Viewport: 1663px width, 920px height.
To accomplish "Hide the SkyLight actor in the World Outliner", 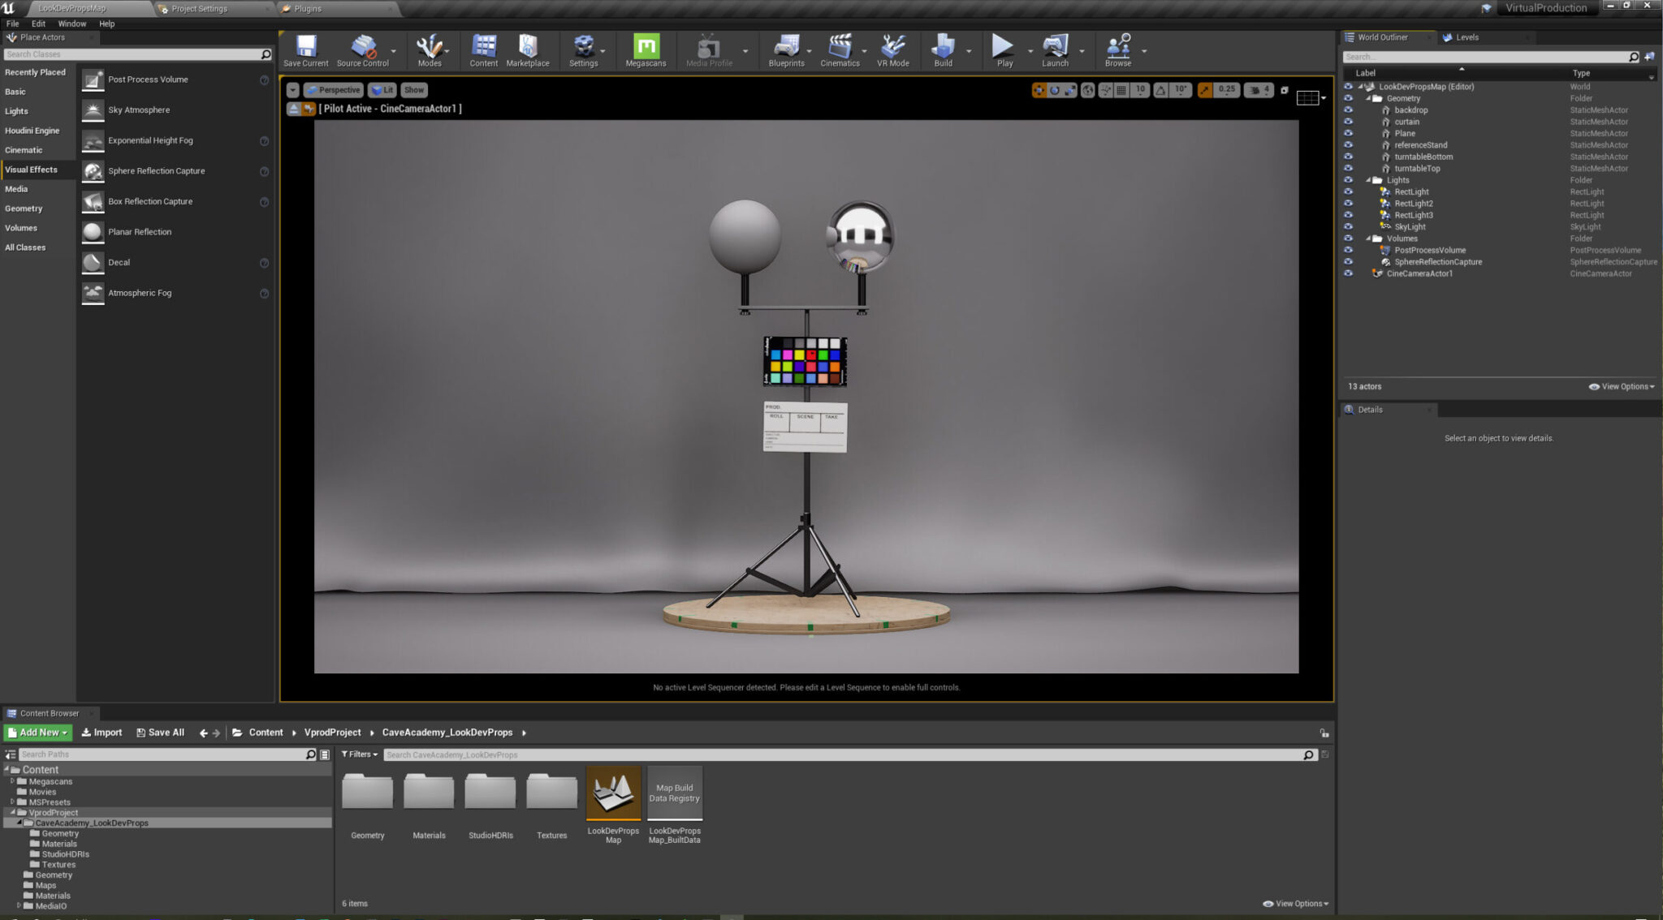I will pyautogui.click(x=1348, y=226).
